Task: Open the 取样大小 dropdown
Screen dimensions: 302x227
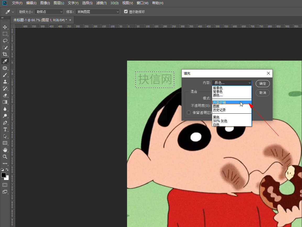Action: click(x=49, y=12)
